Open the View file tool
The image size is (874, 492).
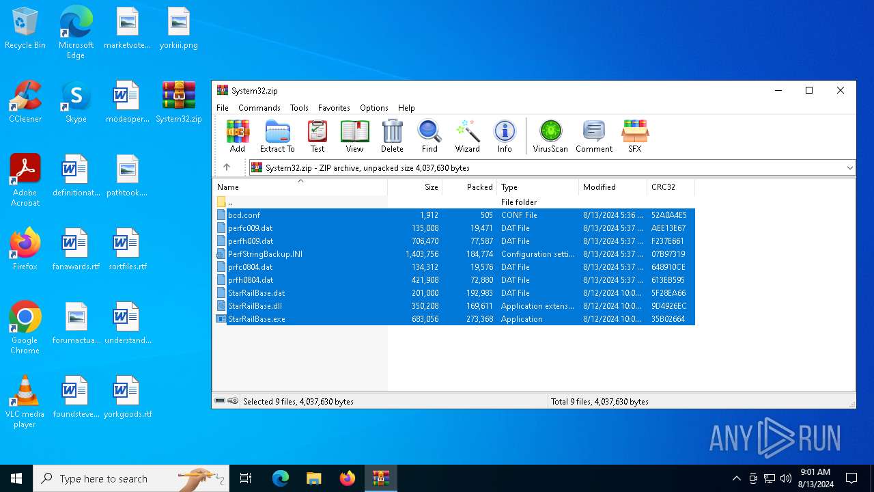354,136
